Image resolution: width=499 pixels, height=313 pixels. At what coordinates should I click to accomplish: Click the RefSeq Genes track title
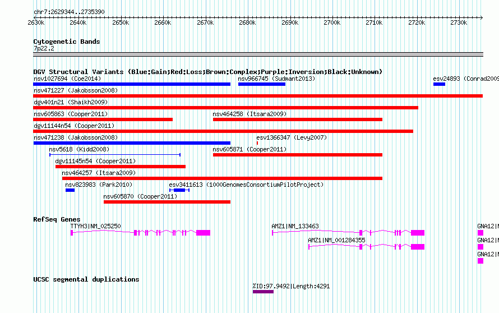click(x=57, y=219)
